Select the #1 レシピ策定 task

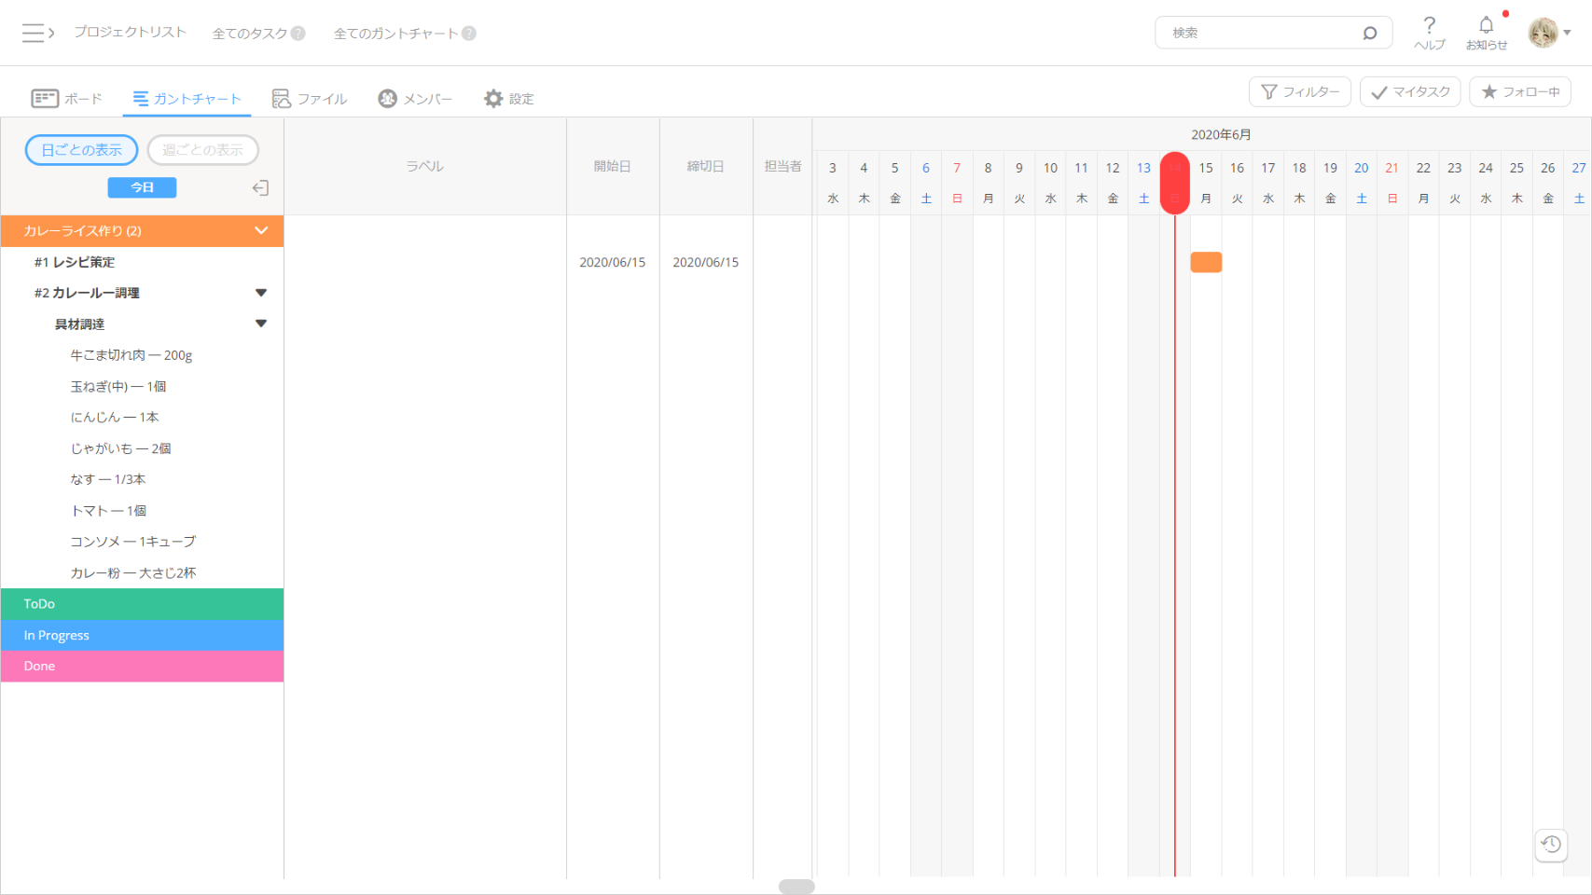(x=75, y=262)
